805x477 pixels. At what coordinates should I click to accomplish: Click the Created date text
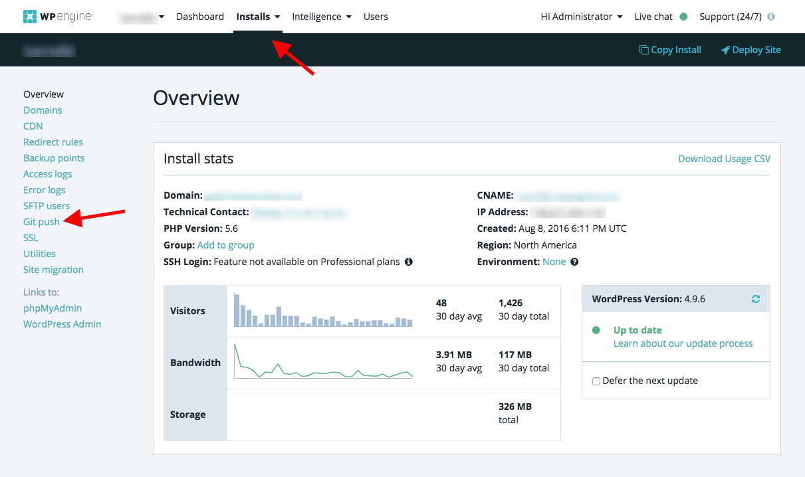pyautogui.click(x=552, y=229)
